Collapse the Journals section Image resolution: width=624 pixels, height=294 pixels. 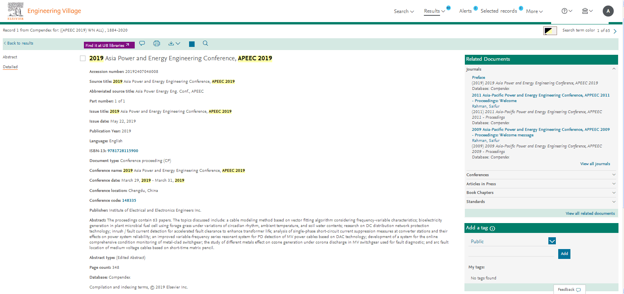[x=614, y=69]
